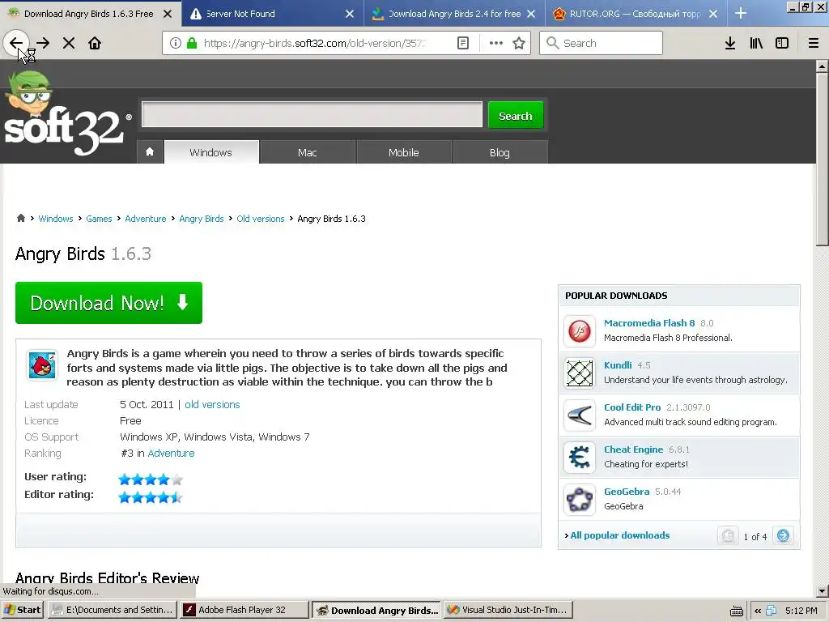This screenshot has height=622, width=829.
Task: Open the Windows Start button
Action: 22,610
